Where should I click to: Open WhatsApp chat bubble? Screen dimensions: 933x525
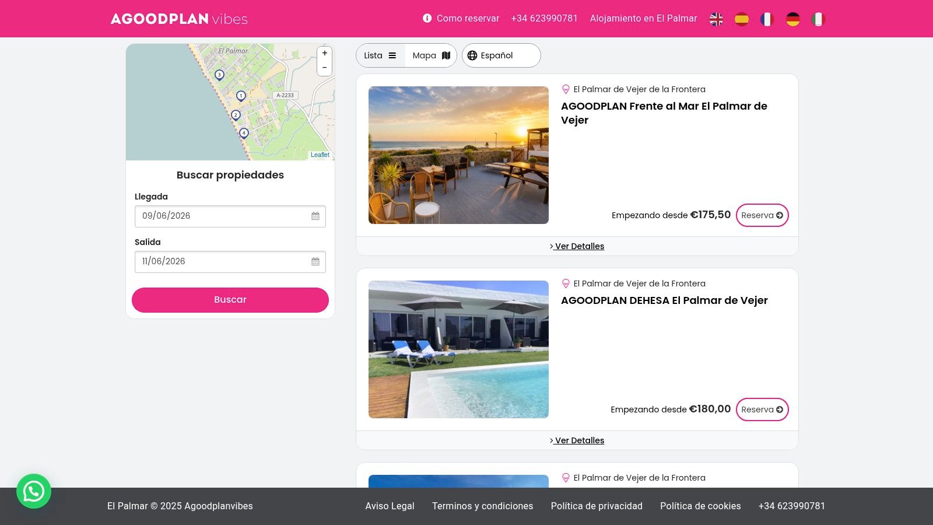pyautogui.click(x=34, y=491)
